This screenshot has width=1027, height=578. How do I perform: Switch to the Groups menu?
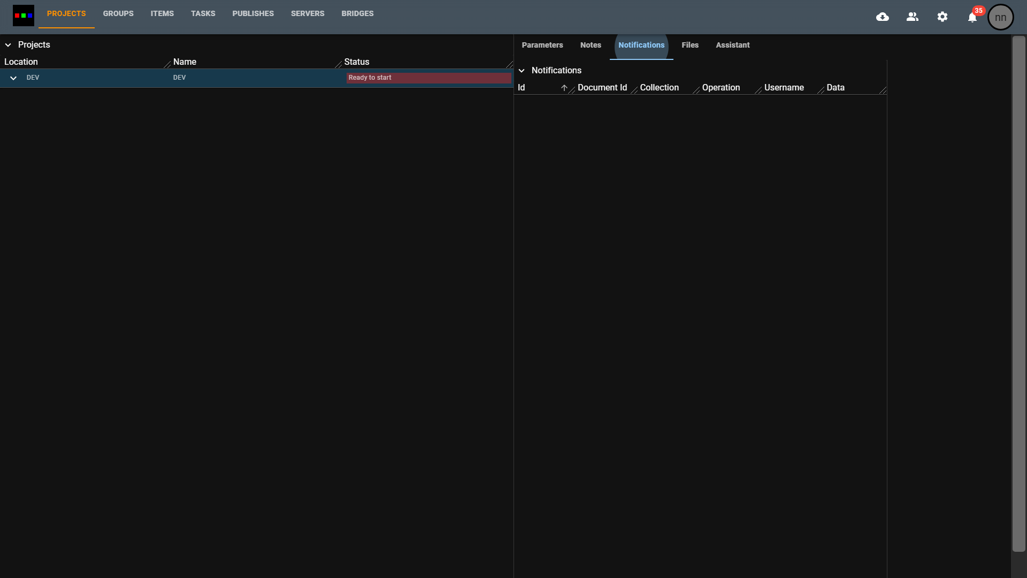118,13
